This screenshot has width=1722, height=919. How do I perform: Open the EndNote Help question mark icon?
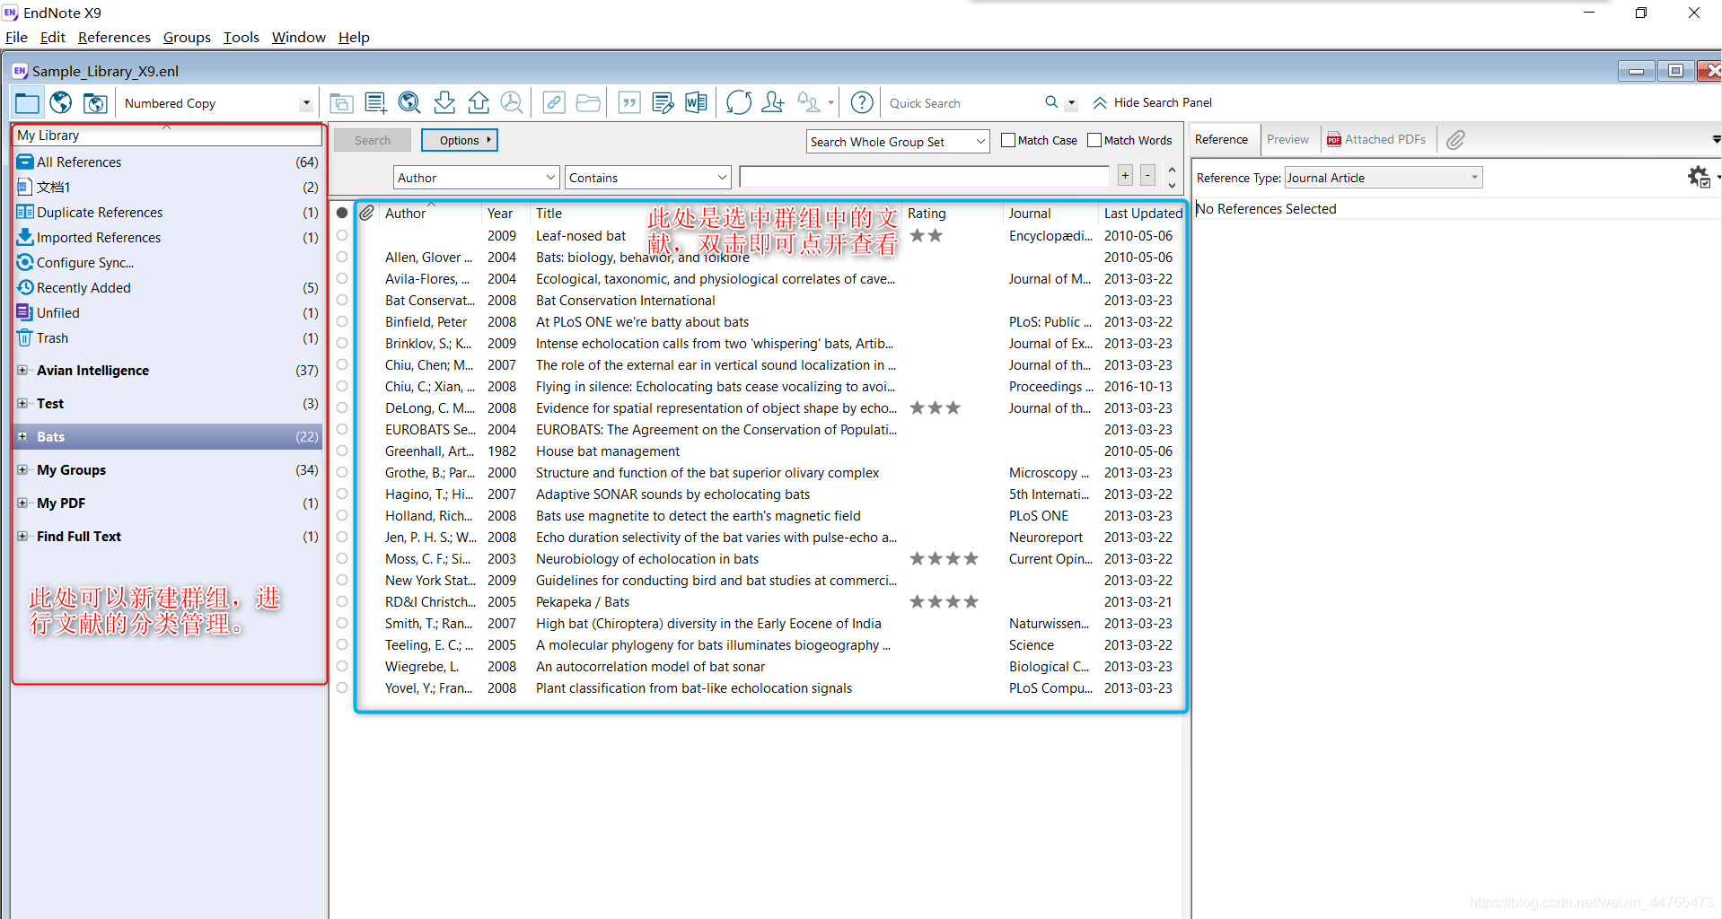pos(862,103)
